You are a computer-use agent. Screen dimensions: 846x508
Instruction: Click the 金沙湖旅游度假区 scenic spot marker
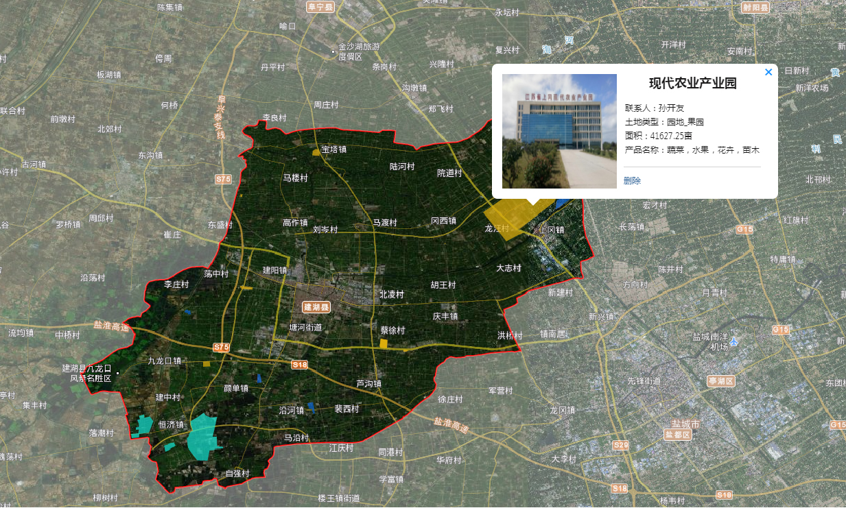pos(333,51)
